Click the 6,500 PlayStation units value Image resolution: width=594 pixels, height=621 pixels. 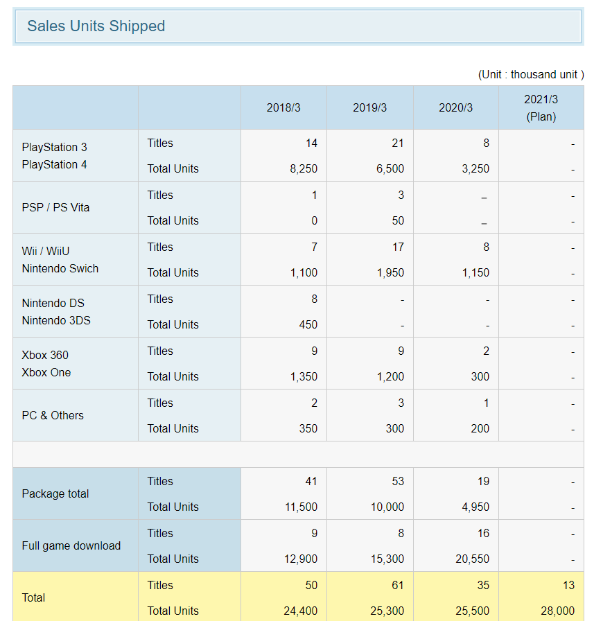click(390, 168)
